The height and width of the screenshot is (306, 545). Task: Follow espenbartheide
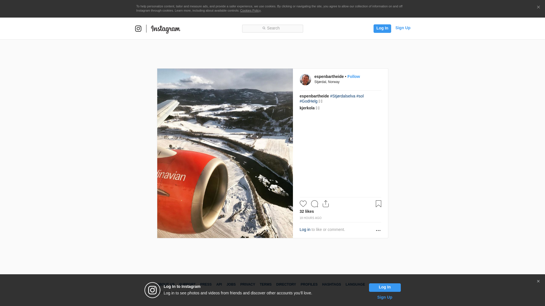(x=353, y=76)
